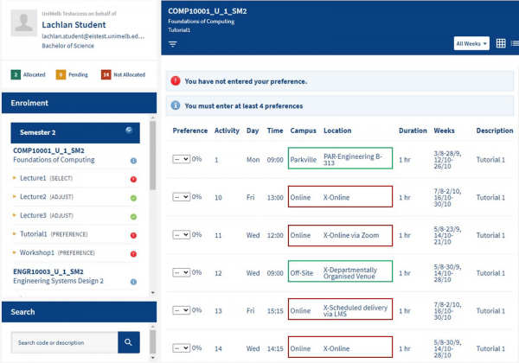Click the search magnifier button
This screenshot has height=363, width=519.
coord(128,342)
